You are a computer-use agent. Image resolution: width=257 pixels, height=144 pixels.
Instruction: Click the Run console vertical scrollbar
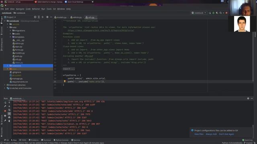point(253,126)
